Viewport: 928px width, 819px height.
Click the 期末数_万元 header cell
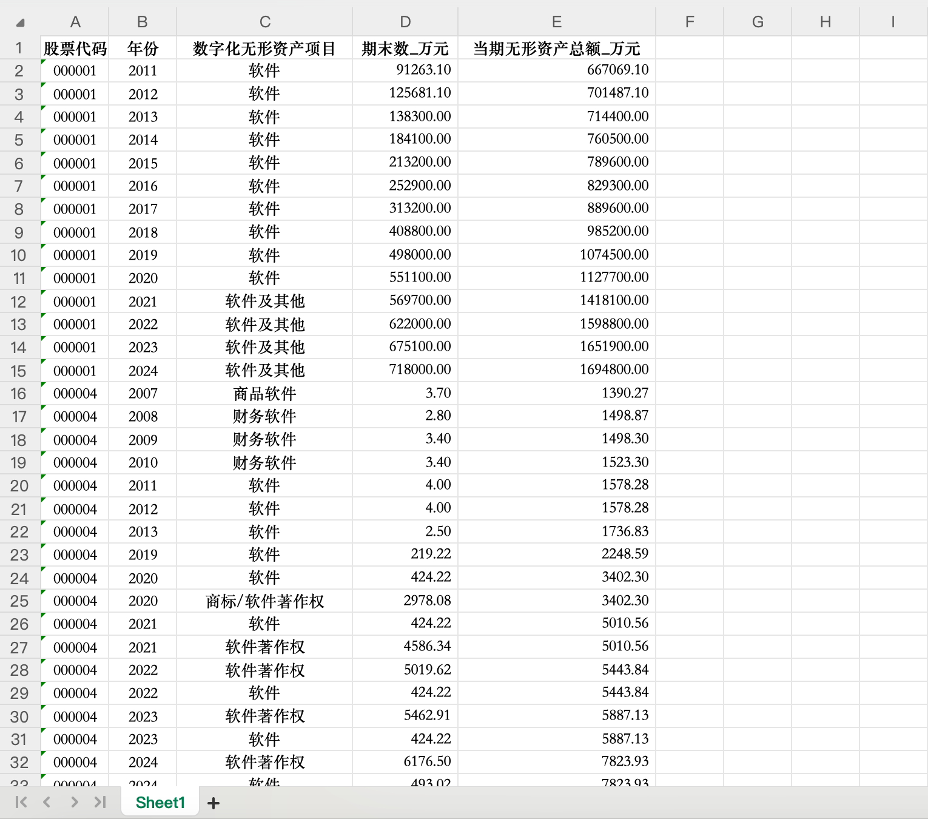[405, 48]
